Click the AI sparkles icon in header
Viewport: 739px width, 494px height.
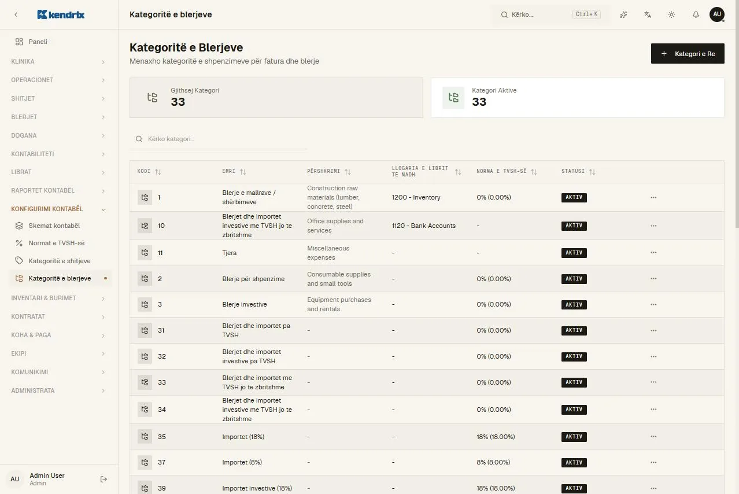tap(623, 14)
